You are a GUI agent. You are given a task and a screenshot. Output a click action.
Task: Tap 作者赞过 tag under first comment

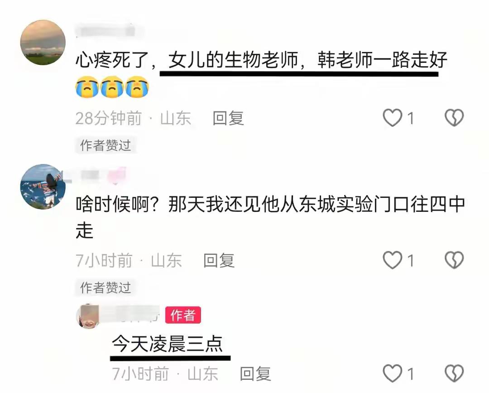[x=105, y=145]
